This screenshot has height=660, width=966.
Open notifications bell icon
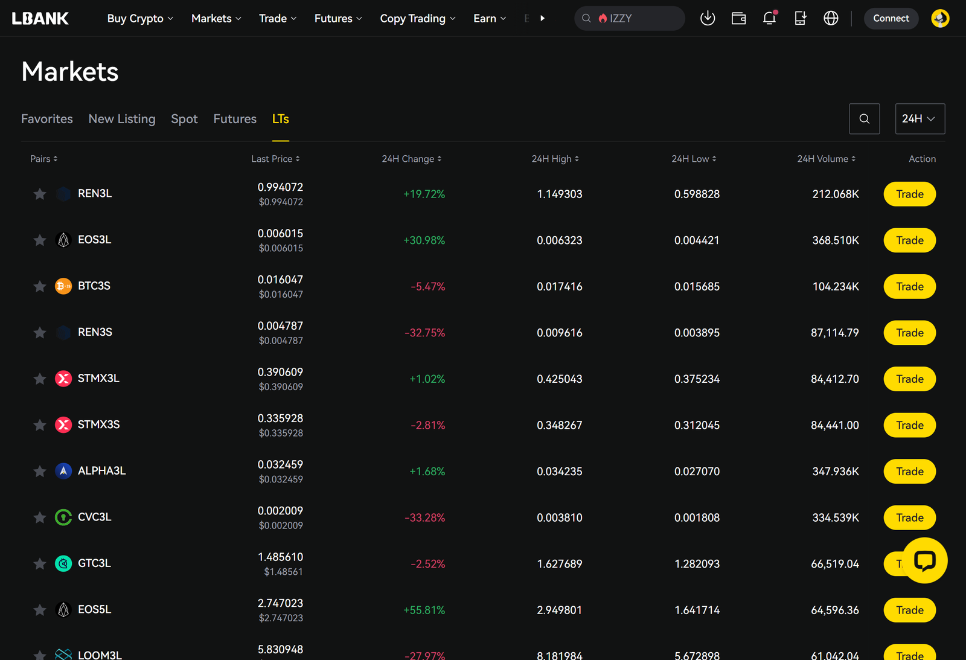coord(769,18)
